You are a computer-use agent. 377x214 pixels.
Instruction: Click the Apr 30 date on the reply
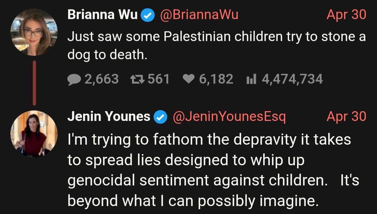347,116
